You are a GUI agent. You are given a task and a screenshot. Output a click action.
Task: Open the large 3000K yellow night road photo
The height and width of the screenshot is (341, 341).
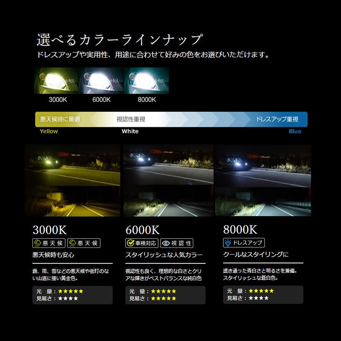pos(72,180)
